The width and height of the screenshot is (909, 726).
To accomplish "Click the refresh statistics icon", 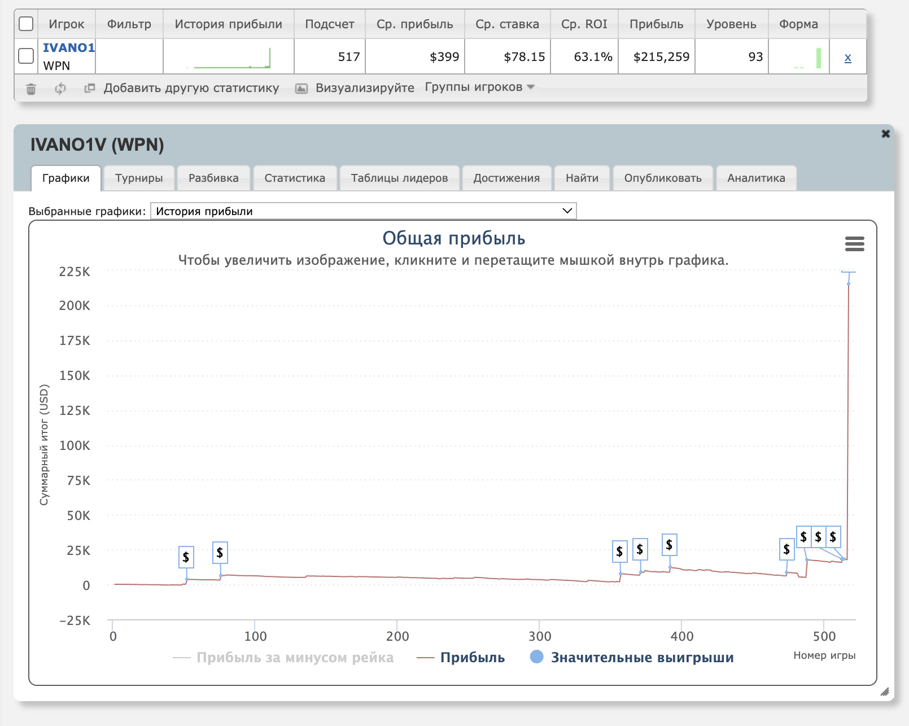I will pos(60,89).
